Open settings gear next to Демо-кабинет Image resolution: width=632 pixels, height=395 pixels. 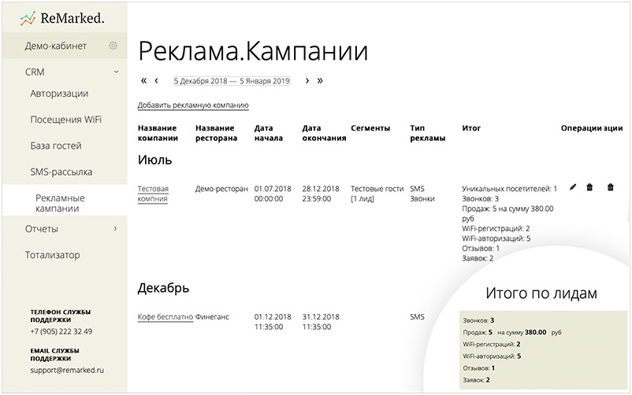coord(113,46)
